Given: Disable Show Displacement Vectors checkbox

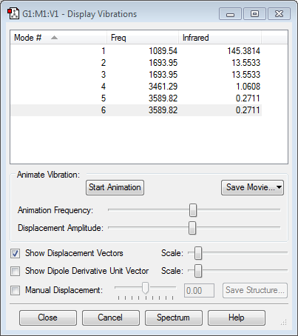Looking at the screenshot, I should pos(15,253).
